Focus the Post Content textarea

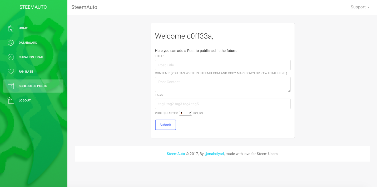223,84
